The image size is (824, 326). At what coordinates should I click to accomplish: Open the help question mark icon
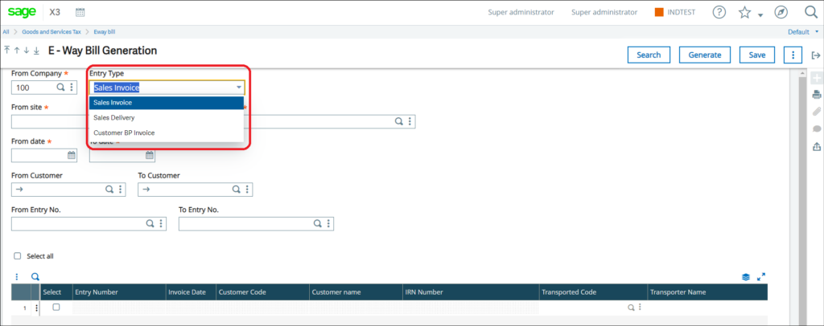[719, 12]
